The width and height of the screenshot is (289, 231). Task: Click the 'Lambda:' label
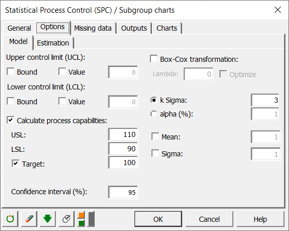pyautogui.click(x=166, y=74)
